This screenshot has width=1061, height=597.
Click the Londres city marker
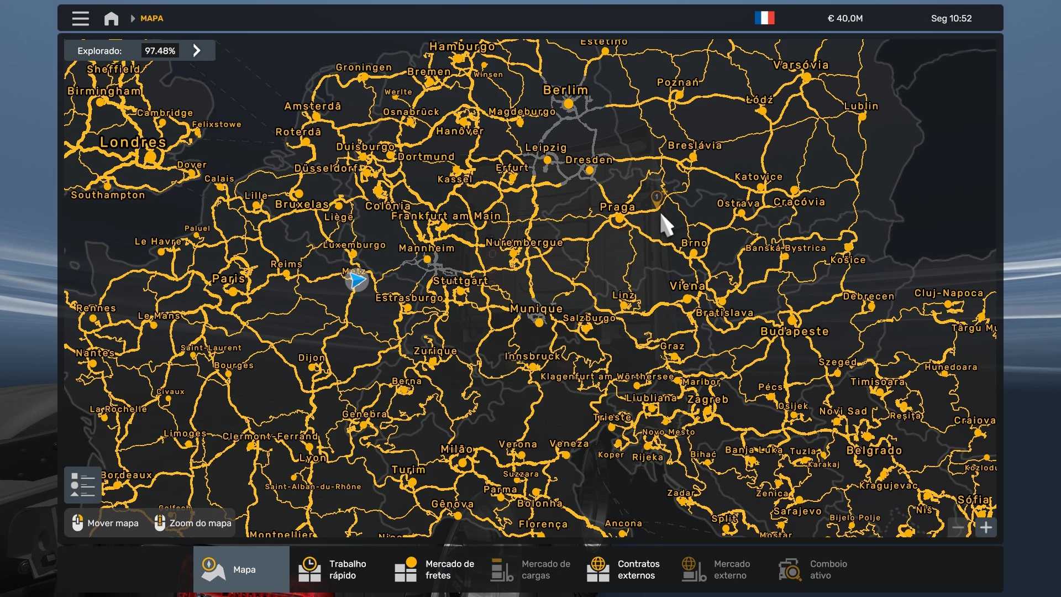[x=150, y=157]
